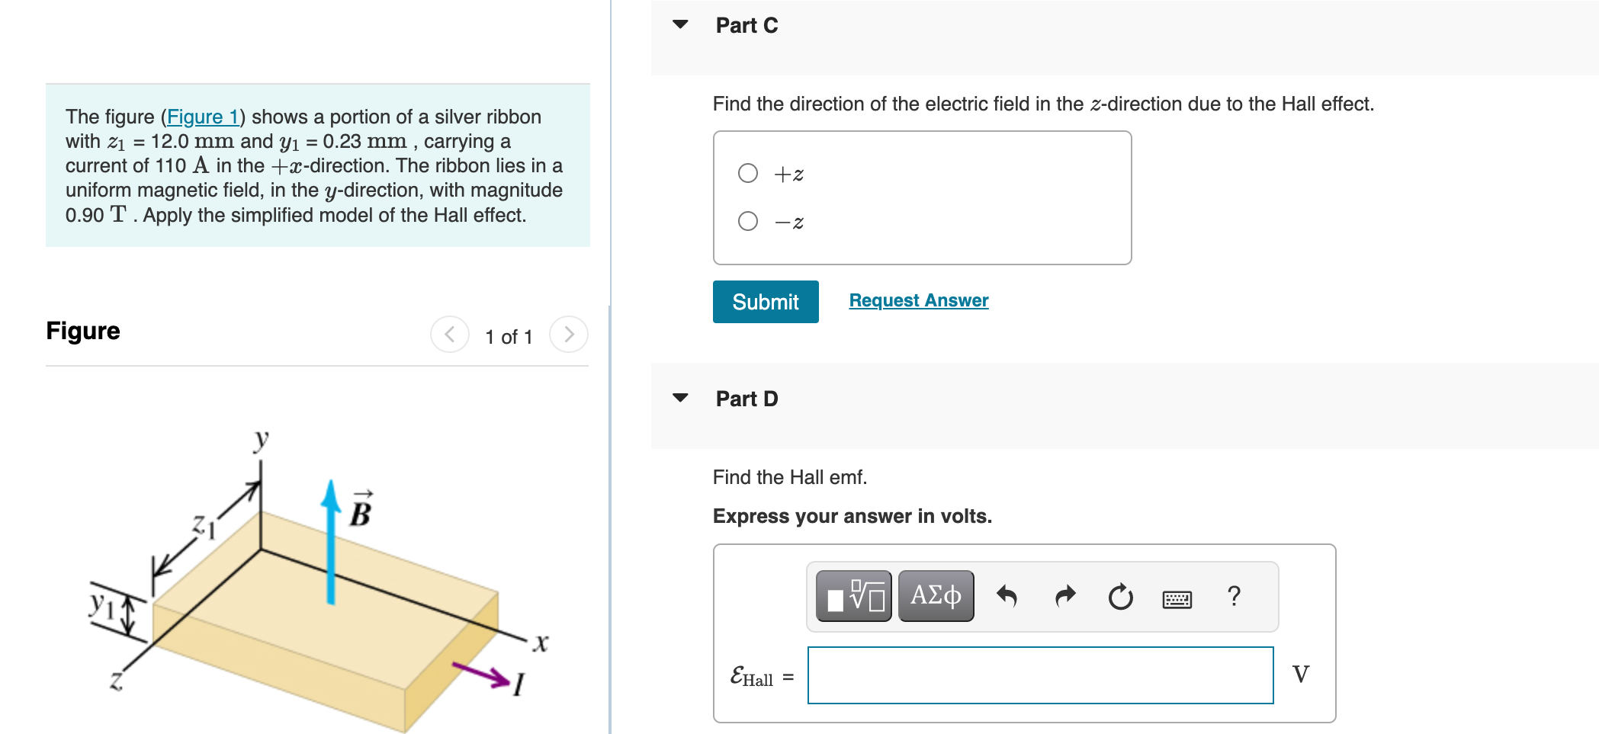1599x734 pixels.
Task: Submit the Part C answer
Action: click(765, 301)
